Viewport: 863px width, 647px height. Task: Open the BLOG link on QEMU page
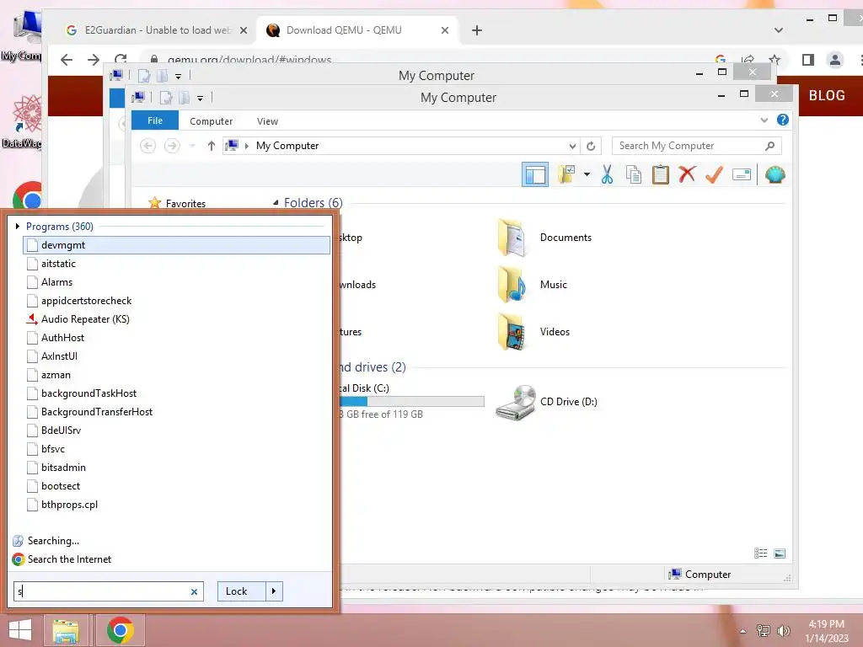click(x=827, y=96)
